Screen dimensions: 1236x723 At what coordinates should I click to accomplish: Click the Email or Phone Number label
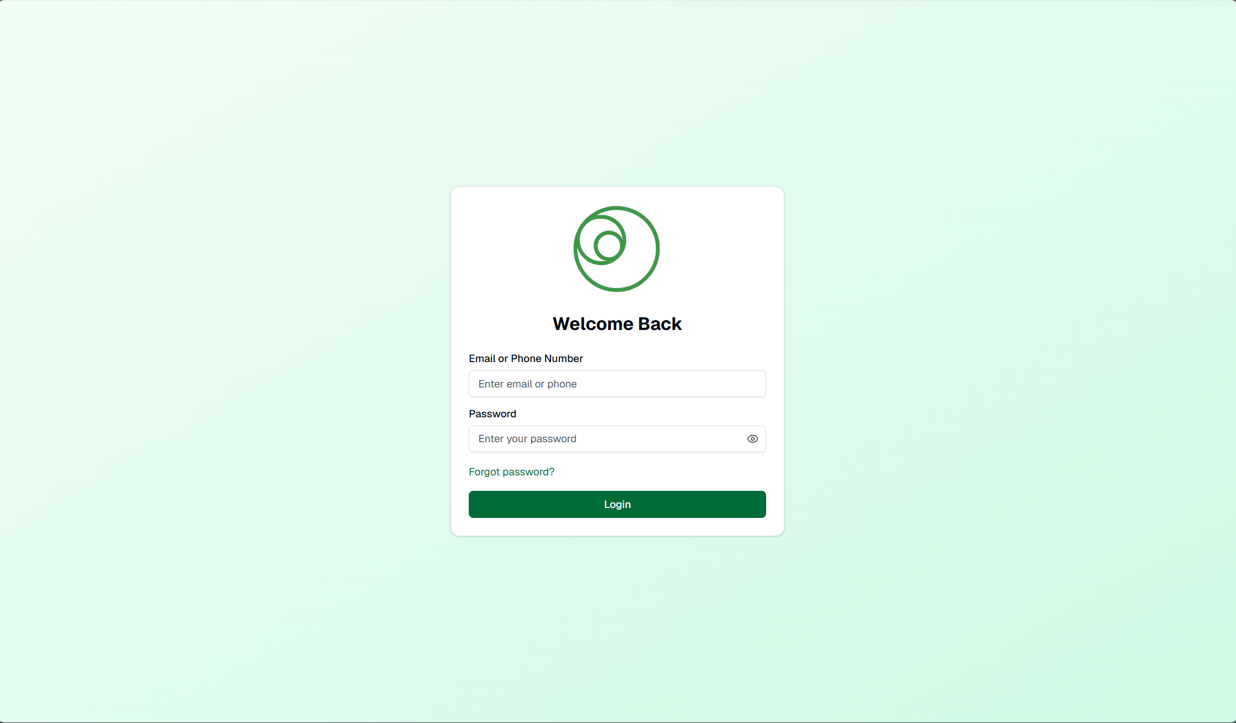[526, 358]
